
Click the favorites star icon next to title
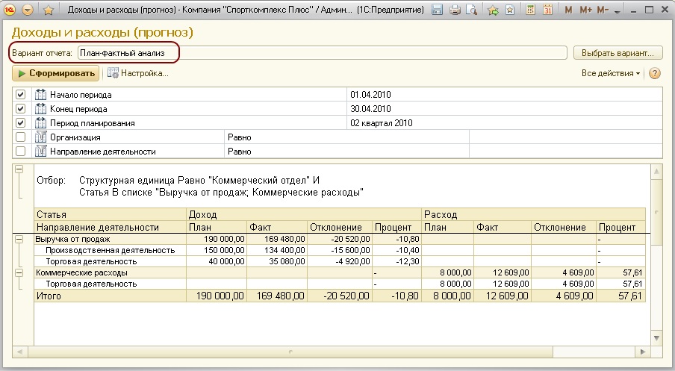click(49, 10)
